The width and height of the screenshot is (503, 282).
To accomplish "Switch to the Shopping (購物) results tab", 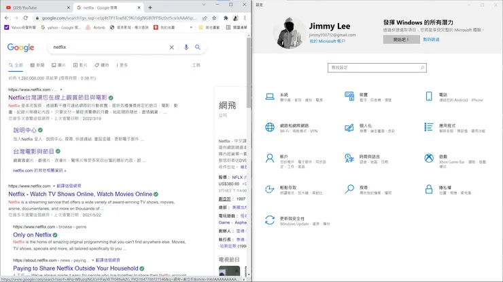I will pyautogui.click(x=102, y=65).
